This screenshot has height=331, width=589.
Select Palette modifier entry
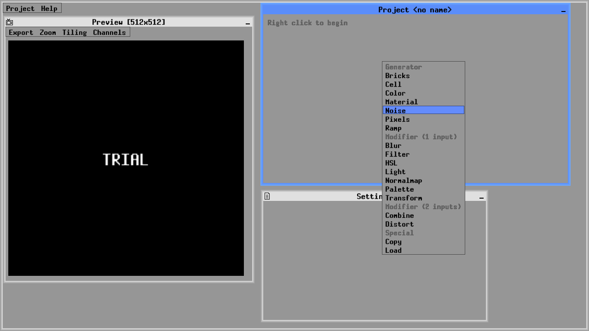[x=423, y=189]
